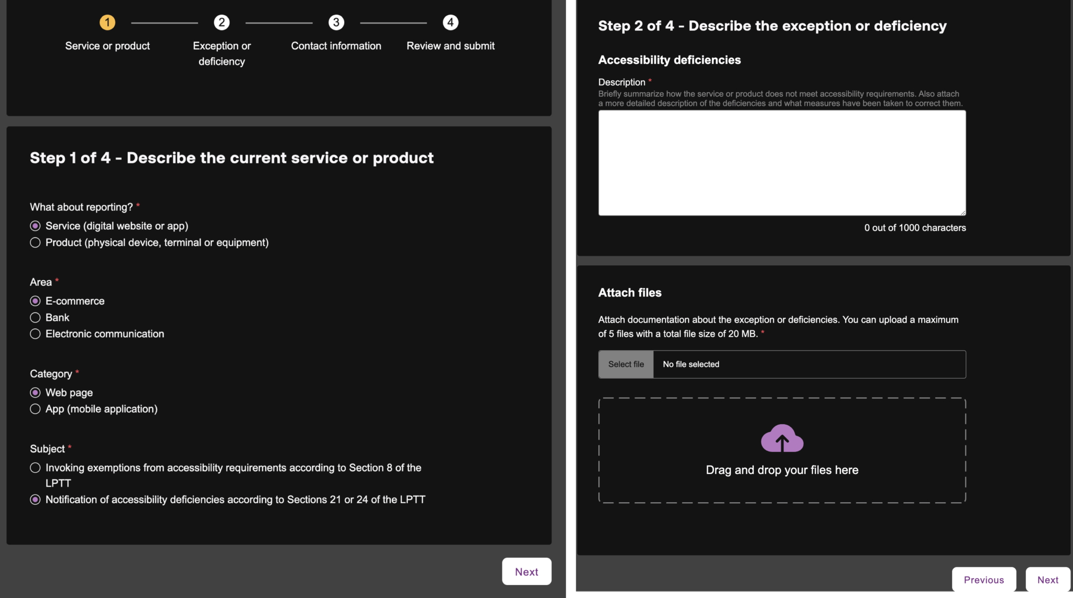The width and height of the screenshot is (1073, 598).
Task: Click the Select file button
Action: (626, 364)
